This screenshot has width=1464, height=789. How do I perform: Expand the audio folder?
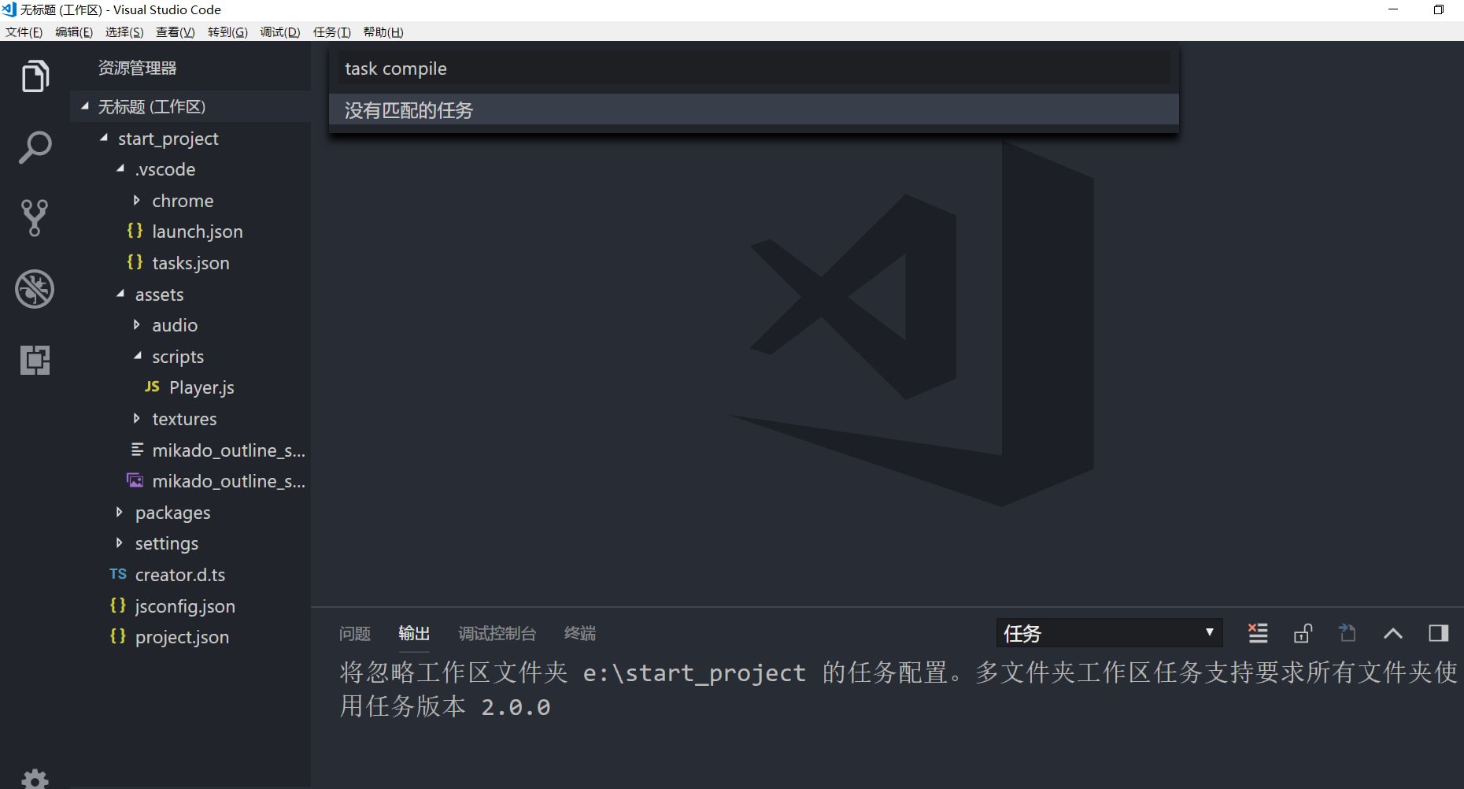[190, 325]
